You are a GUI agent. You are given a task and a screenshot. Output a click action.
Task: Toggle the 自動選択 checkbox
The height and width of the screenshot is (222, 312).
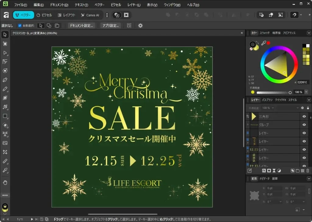coord(20,26)
